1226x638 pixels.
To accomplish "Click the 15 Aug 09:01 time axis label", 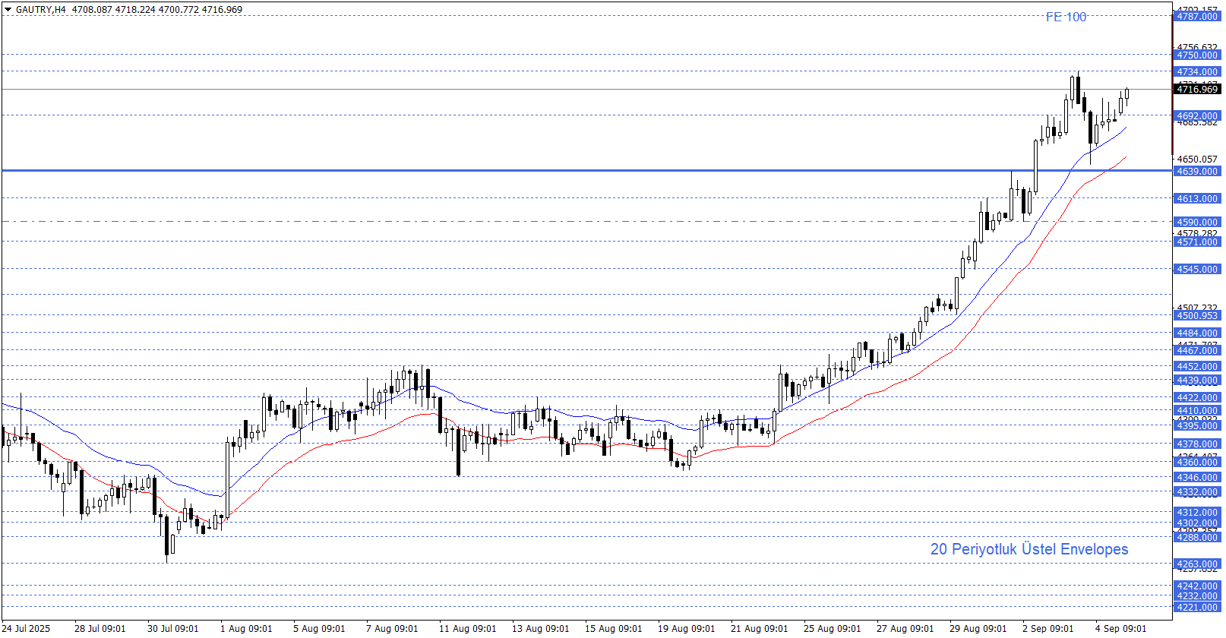I will point(613,628).
